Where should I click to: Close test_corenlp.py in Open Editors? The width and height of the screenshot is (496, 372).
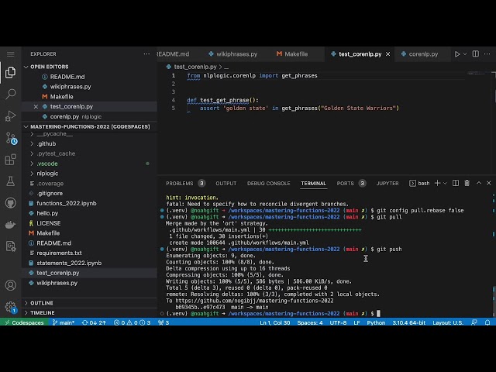tap(36, 107)
